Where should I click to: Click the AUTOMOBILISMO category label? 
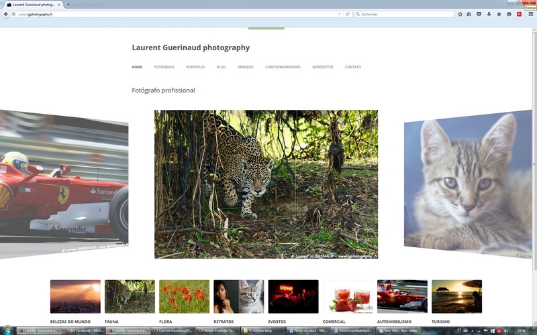point(394,322)
